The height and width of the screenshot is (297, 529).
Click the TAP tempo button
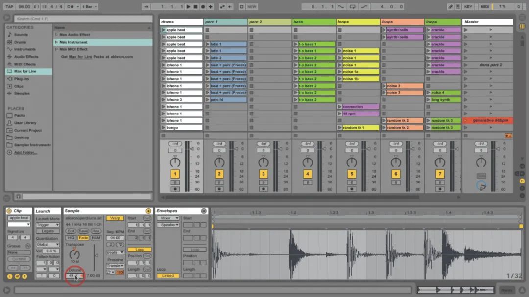[x=9, y=7]
